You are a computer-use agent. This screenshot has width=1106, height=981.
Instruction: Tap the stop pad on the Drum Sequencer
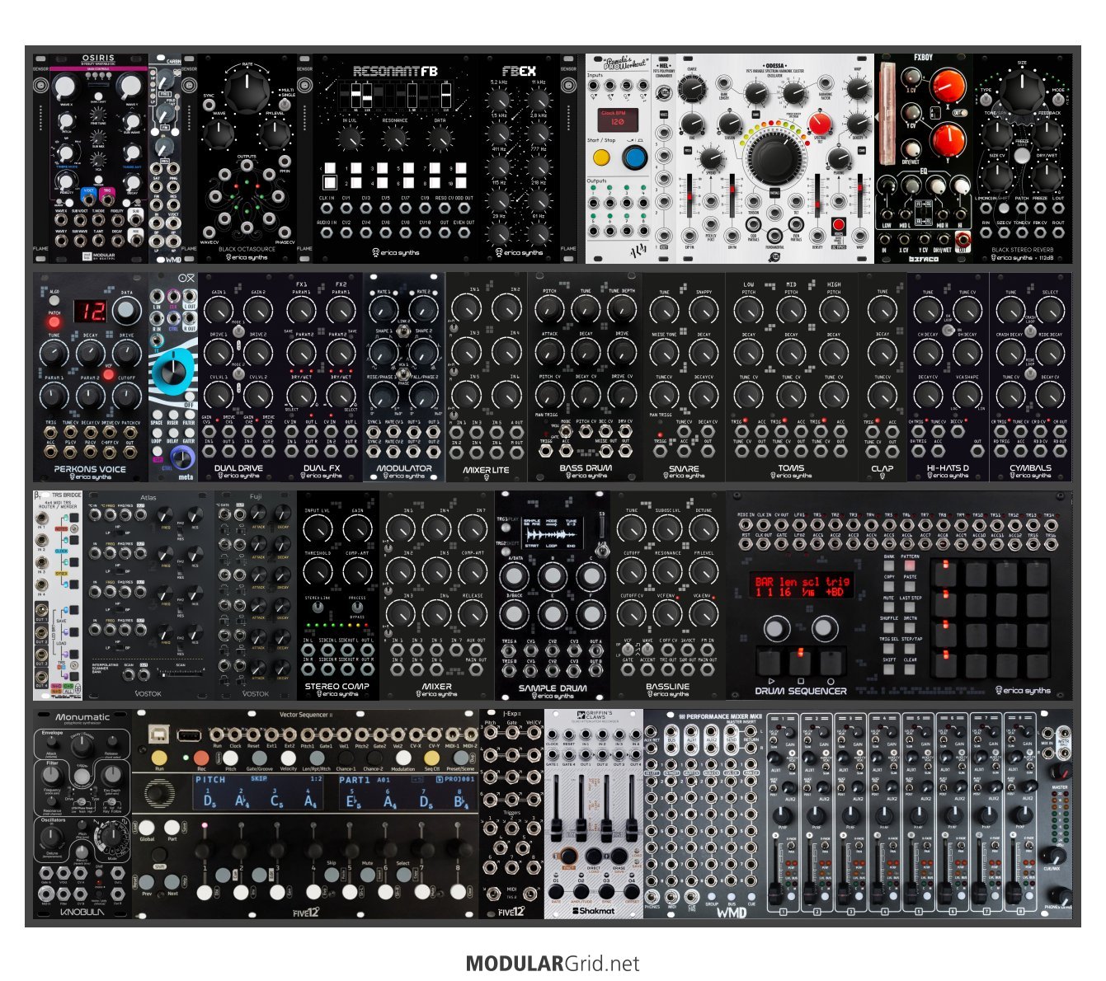pos(799,662)
